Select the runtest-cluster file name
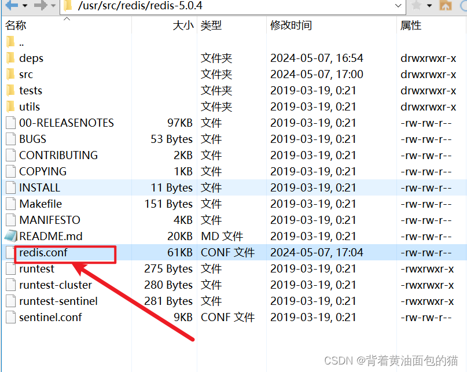This screenshot has height=372, width=467. coord(56,285)
